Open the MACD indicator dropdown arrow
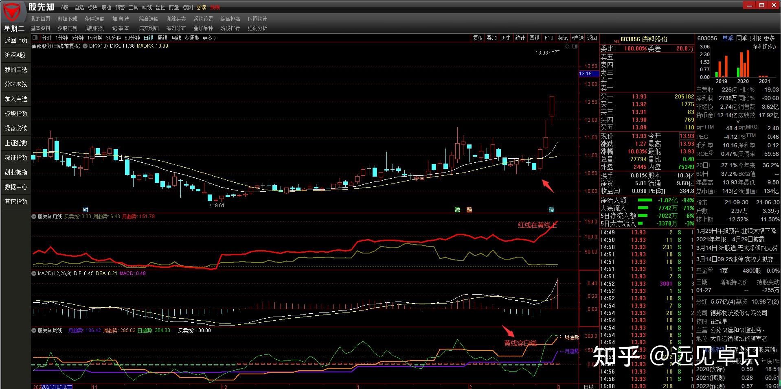Image resolution: width=781 pixels, height=389 pixels. coord(34,273)
